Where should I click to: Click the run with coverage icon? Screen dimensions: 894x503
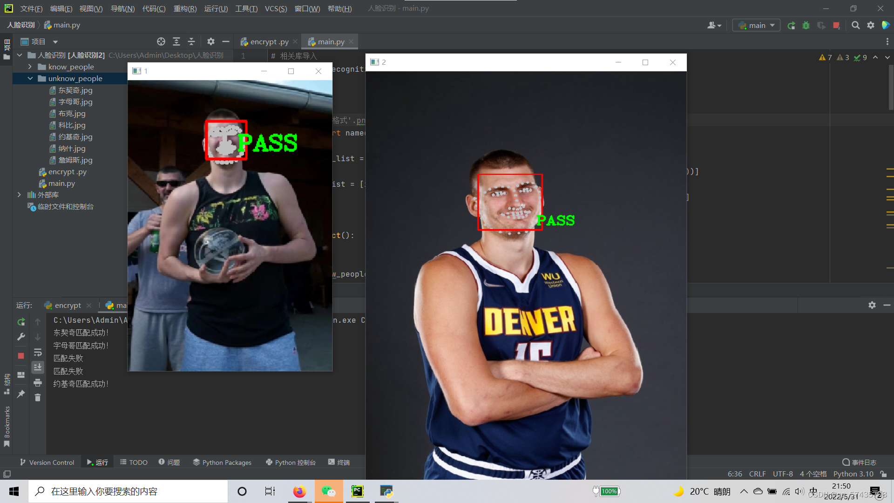point(821,25)
